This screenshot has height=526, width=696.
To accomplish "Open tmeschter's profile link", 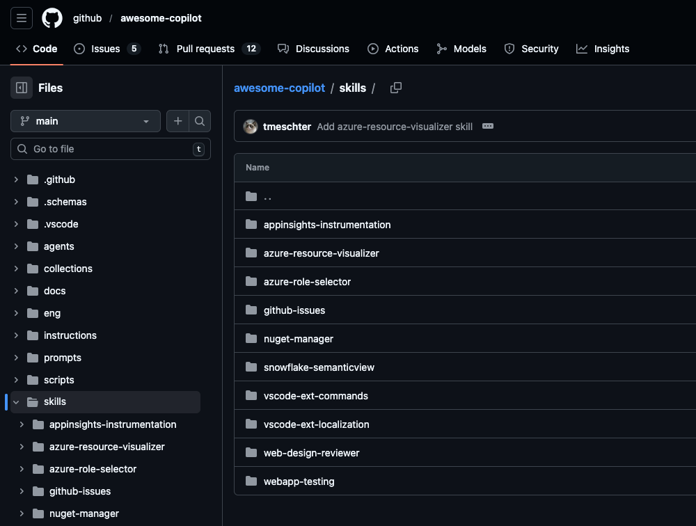I will 287,127.
